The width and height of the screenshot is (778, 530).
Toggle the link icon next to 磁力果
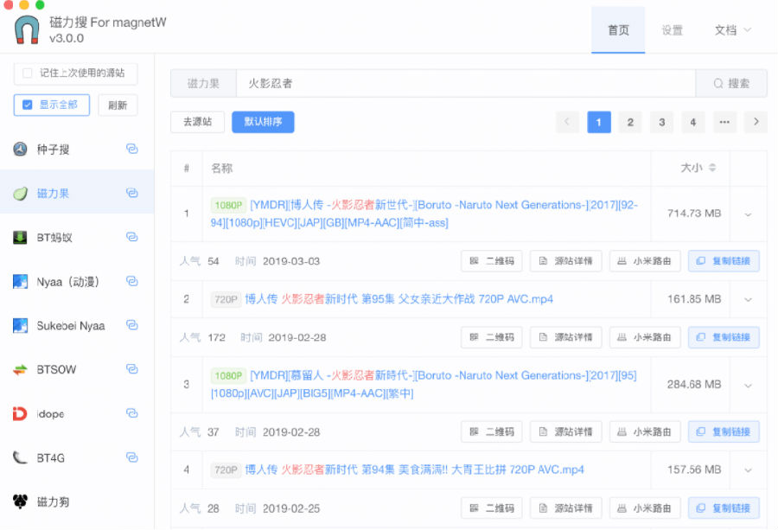[x=131, y=192]
